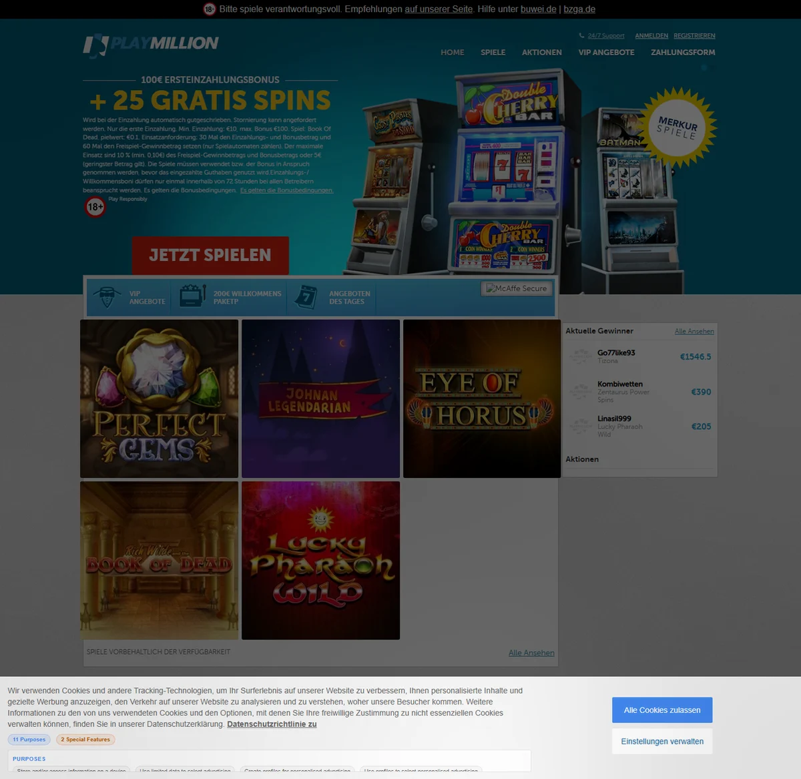The width and height of the screenshot is (801, 779).
Task: Open the Datenschutzrichtlinie zu link
Action: (x=272, y=724)
